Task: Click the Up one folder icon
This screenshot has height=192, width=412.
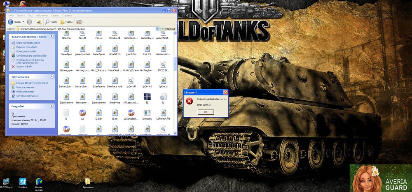Action: click(x=39, y=21)
